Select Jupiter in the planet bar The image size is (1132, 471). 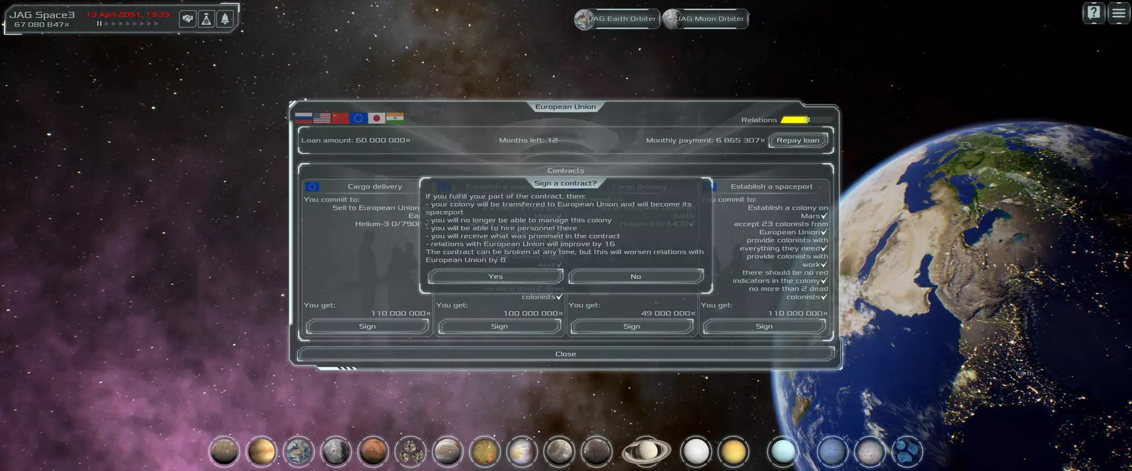pyautogui.click(x=447, y=452)
